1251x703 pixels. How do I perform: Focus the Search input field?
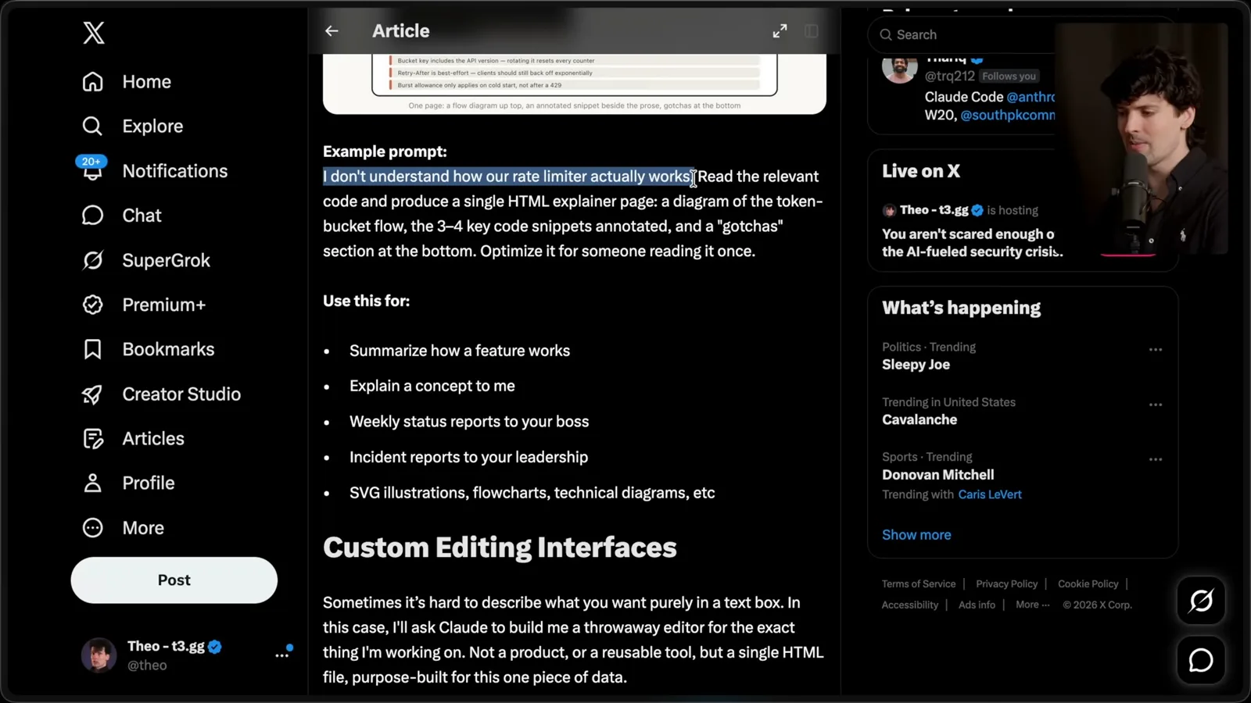point(962,34)
